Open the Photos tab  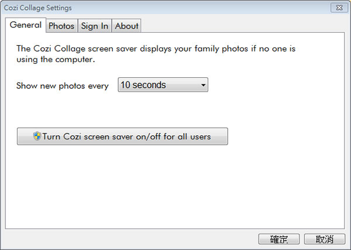pos(61,26)
